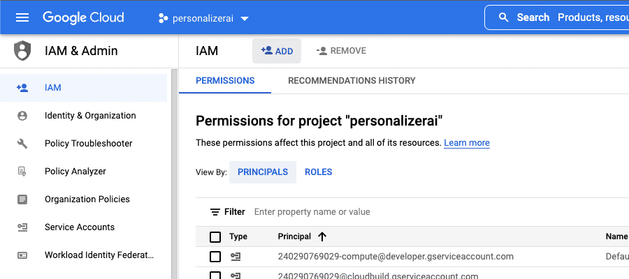The image size is (629, 279).
Task: Click the IAM & Admin shield icon
Action: pos(22,51)
